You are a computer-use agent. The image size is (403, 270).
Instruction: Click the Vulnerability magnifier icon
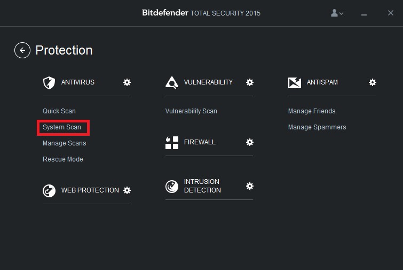[172, 83]
